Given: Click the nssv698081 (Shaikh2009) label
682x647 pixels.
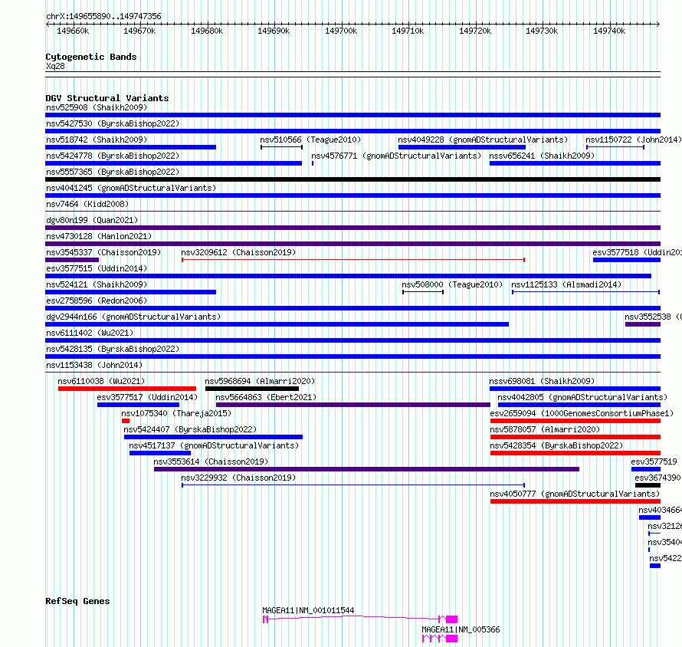Looking at the screenshot, I should [x=542, y=381].
